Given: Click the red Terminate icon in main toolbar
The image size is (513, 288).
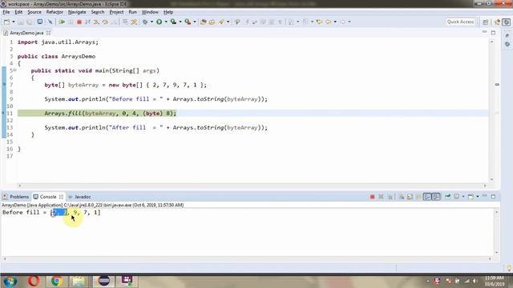Looking at the screenshot, I should (x=79, y=22).
